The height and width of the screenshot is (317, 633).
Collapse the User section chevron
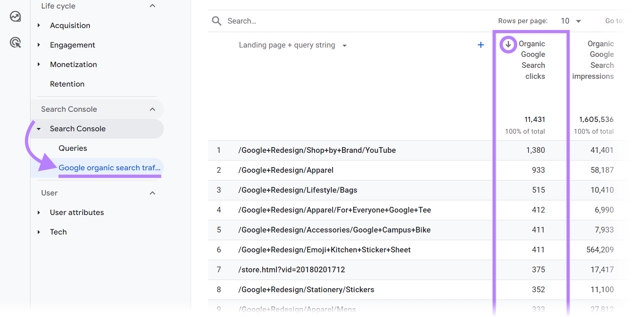pyautogui.click(x=152, y=193)
